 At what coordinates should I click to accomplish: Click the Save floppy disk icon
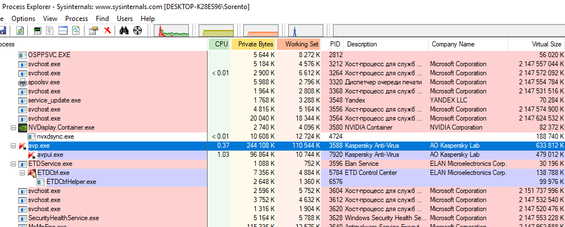pos(2,31)
